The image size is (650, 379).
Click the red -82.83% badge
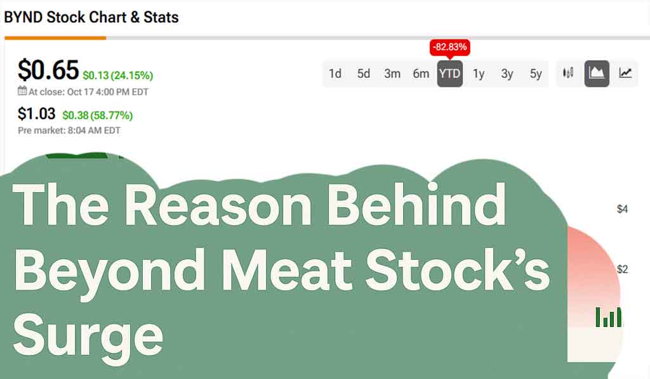tap(450, 46)
